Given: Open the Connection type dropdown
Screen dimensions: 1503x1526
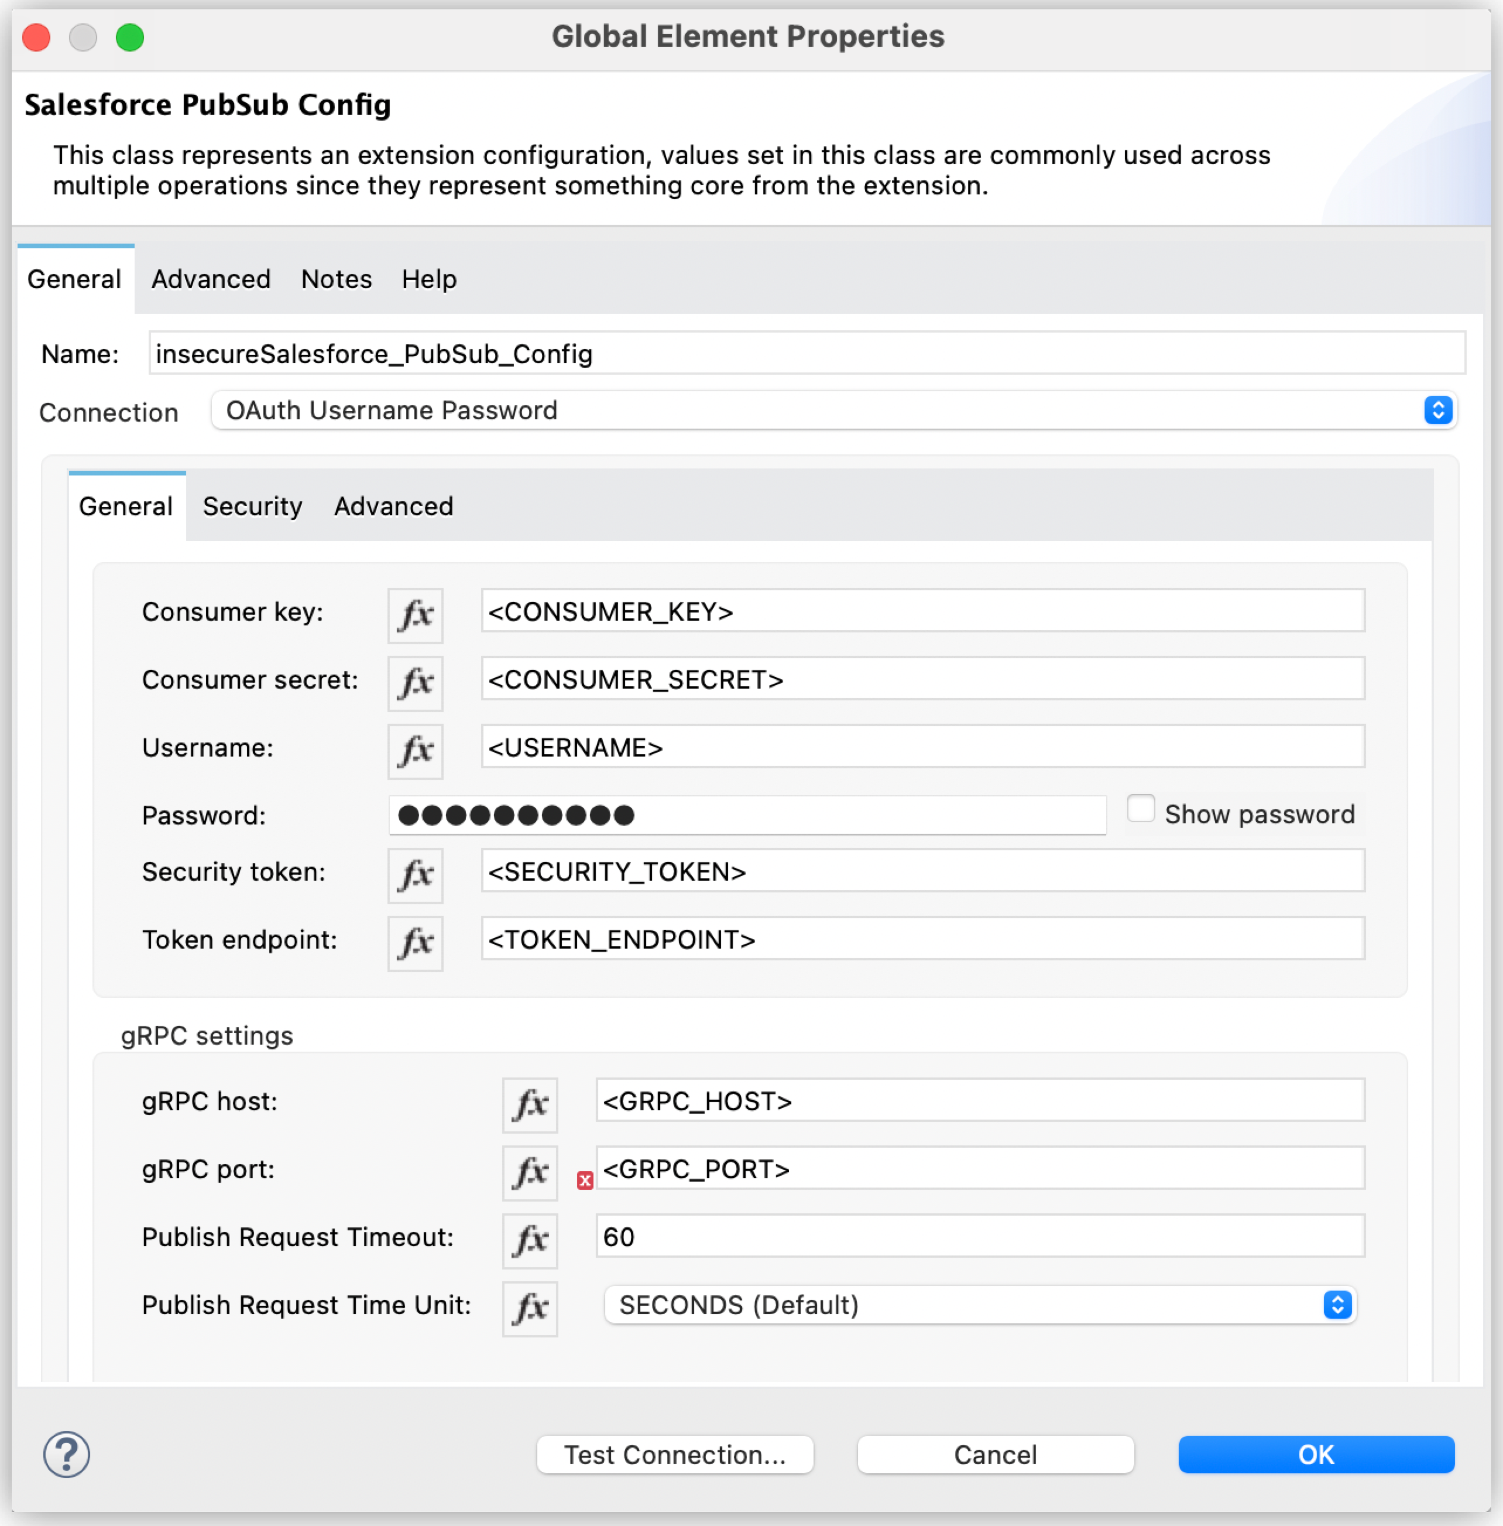Looking at the screenshot, I should [1437, 410].
